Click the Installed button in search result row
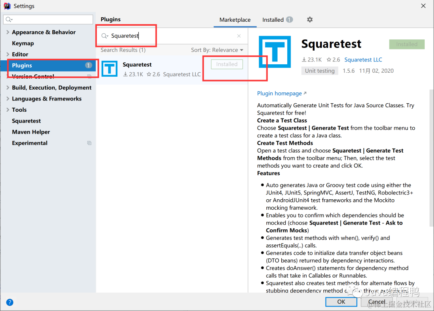 (x=227, y=64)
